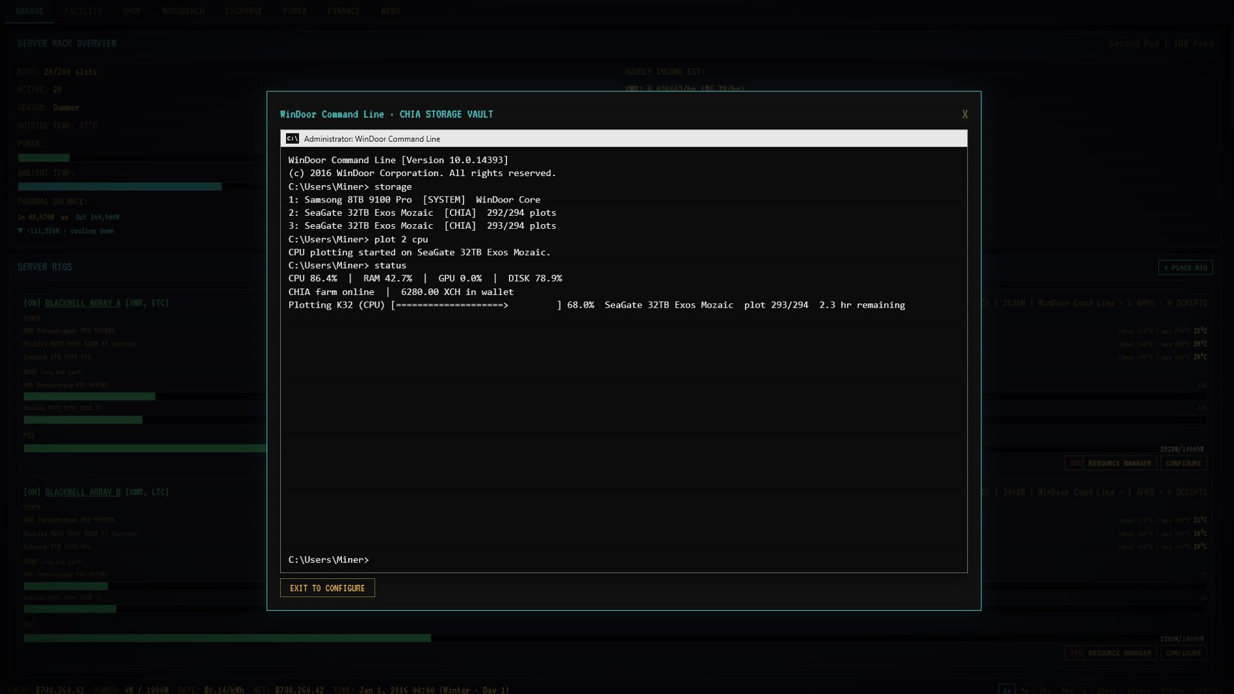1234x694 pixels.
Task: Click the Array B 3380W/10000W PSU readout
Action: tap(1181, 639)
